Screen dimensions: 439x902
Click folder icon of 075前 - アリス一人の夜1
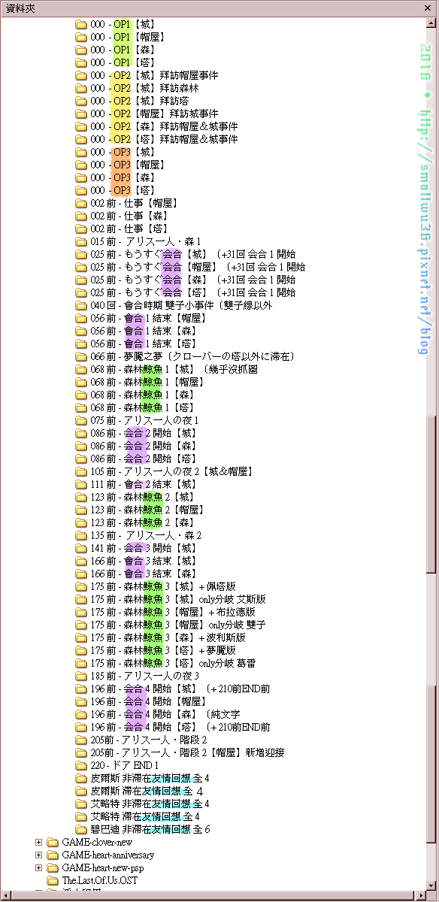[x=81, y=420]
